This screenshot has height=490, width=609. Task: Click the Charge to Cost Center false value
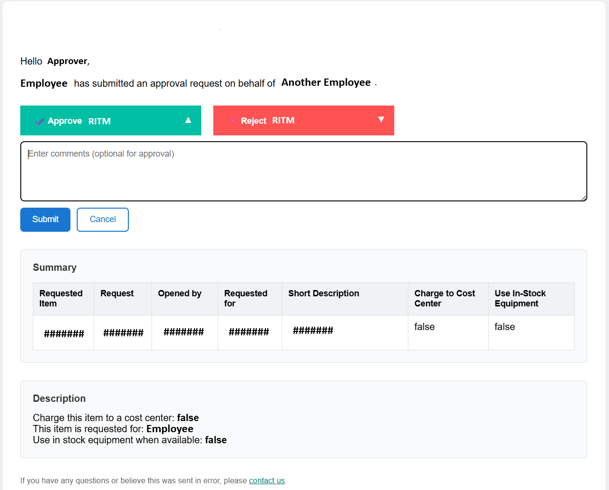click(424, 327)
